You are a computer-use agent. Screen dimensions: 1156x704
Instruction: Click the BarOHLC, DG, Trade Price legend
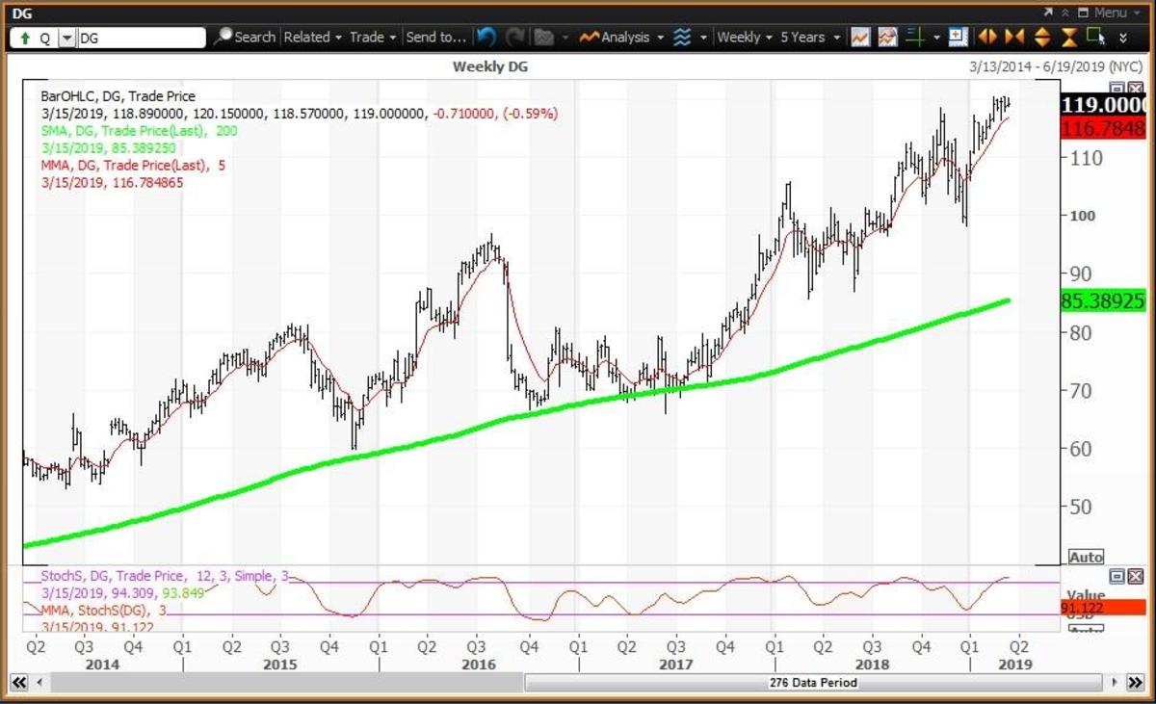pos(118,96)
